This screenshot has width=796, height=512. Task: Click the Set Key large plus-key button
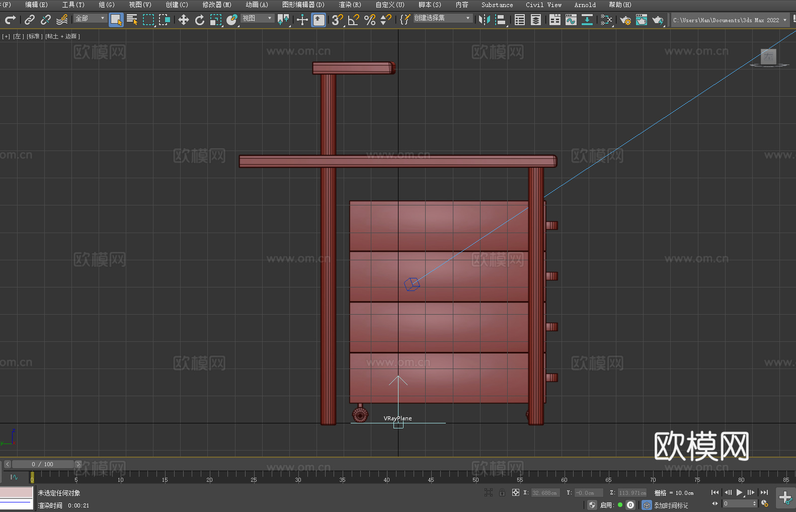(x=785, y=498)
